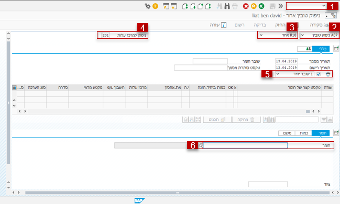Open the R10 אחר reference dropdown
The image size is (340, 204).
point(278,35)
